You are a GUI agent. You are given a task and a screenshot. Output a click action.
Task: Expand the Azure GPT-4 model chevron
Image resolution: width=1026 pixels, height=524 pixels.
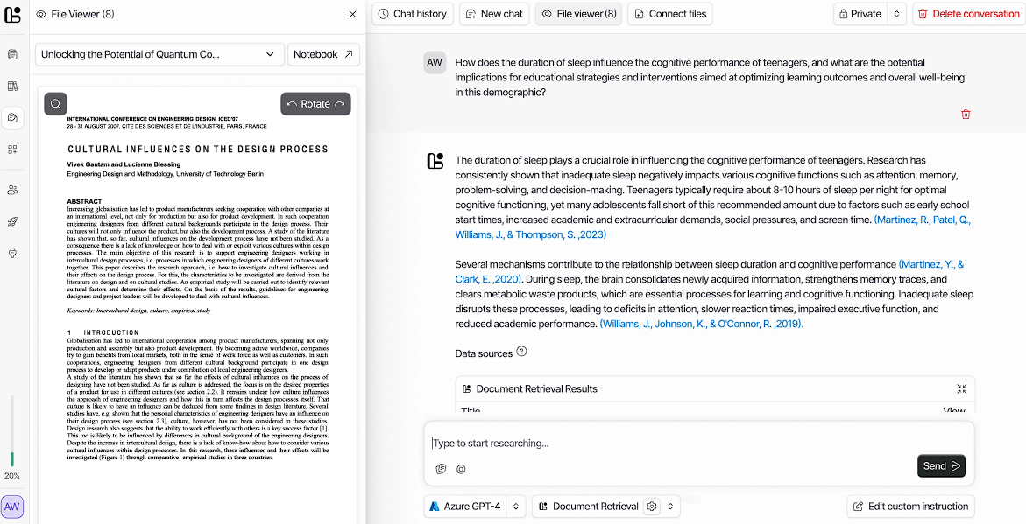coord(515,507)
